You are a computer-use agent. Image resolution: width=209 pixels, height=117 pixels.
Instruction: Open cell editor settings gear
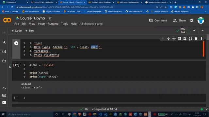(185, 39)
